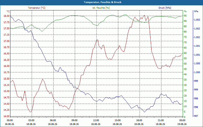Screen dimensions: 203x127
Task: Click the green '90' humidity axis value
Action: point(185,21)
